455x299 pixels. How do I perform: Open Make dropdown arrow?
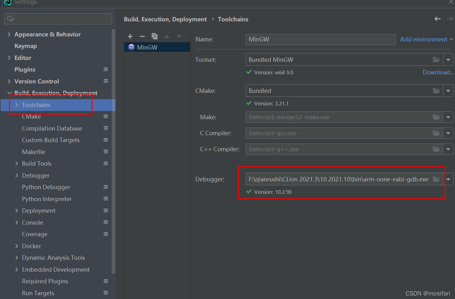pyautogui.click(x=448, y=117)
